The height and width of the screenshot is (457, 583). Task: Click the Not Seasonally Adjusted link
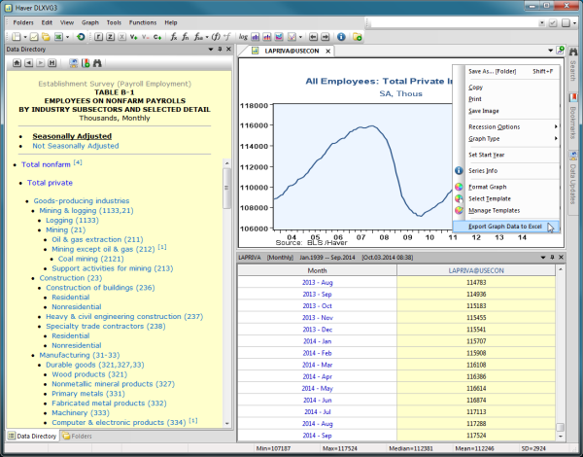click(76, 146)
